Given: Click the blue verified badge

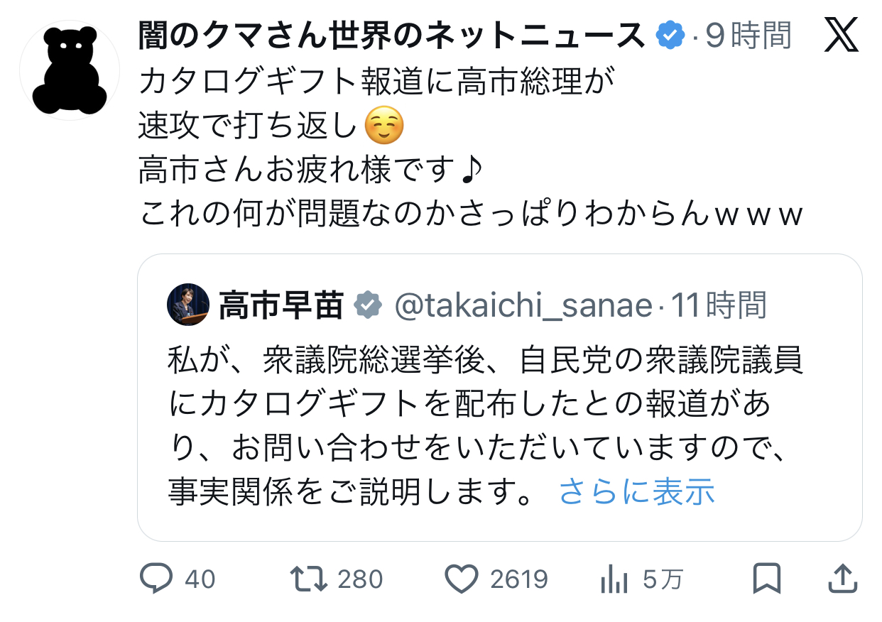Looking at the screenshot, I should [670, 35].
